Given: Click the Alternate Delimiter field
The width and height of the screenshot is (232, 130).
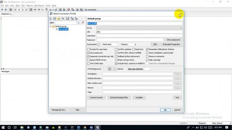Looking at the screenshot, I should pyautogui.click(x=147, y=69).
